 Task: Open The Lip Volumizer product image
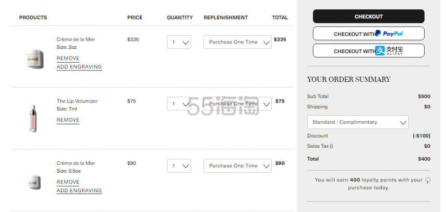[x=33, y=118]
